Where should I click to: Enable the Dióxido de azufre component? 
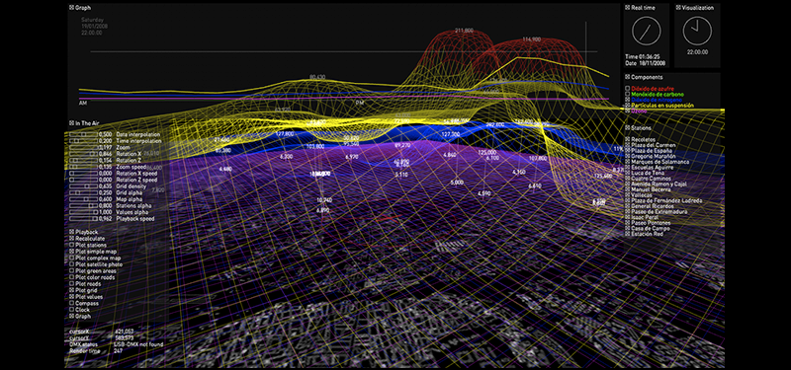[628, 88]
